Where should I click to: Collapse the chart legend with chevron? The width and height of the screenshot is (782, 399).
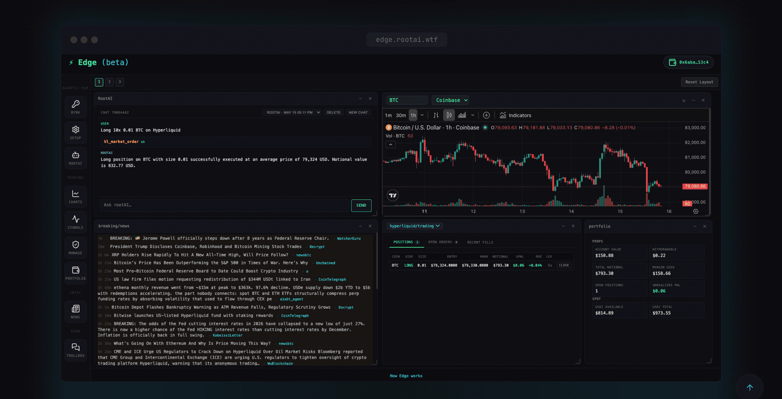pos(391,144)
